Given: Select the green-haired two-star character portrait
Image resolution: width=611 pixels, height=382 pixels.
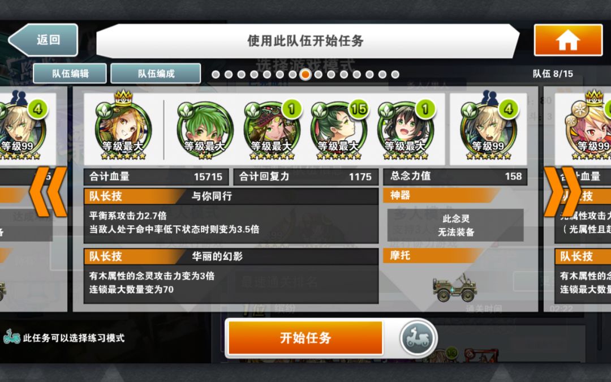Looking at the screenshot, I should click(x=205, y=130).
